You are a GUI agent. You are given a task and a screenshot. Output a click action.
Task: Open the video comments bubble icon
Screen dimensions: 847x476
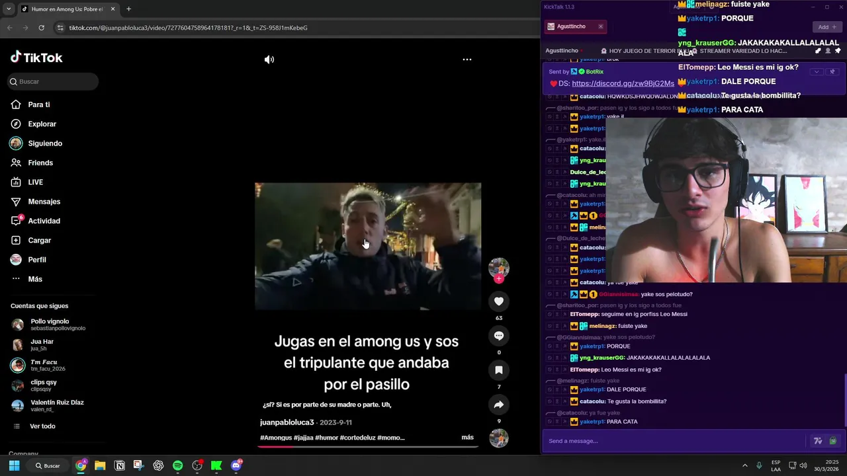pyautogui.click(x=499, y=336)
